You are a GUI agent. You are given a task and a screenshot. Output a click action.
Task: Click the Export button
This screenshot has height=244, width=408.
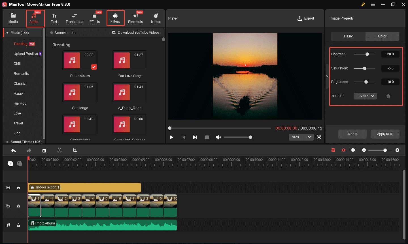[x=306, y=18]
